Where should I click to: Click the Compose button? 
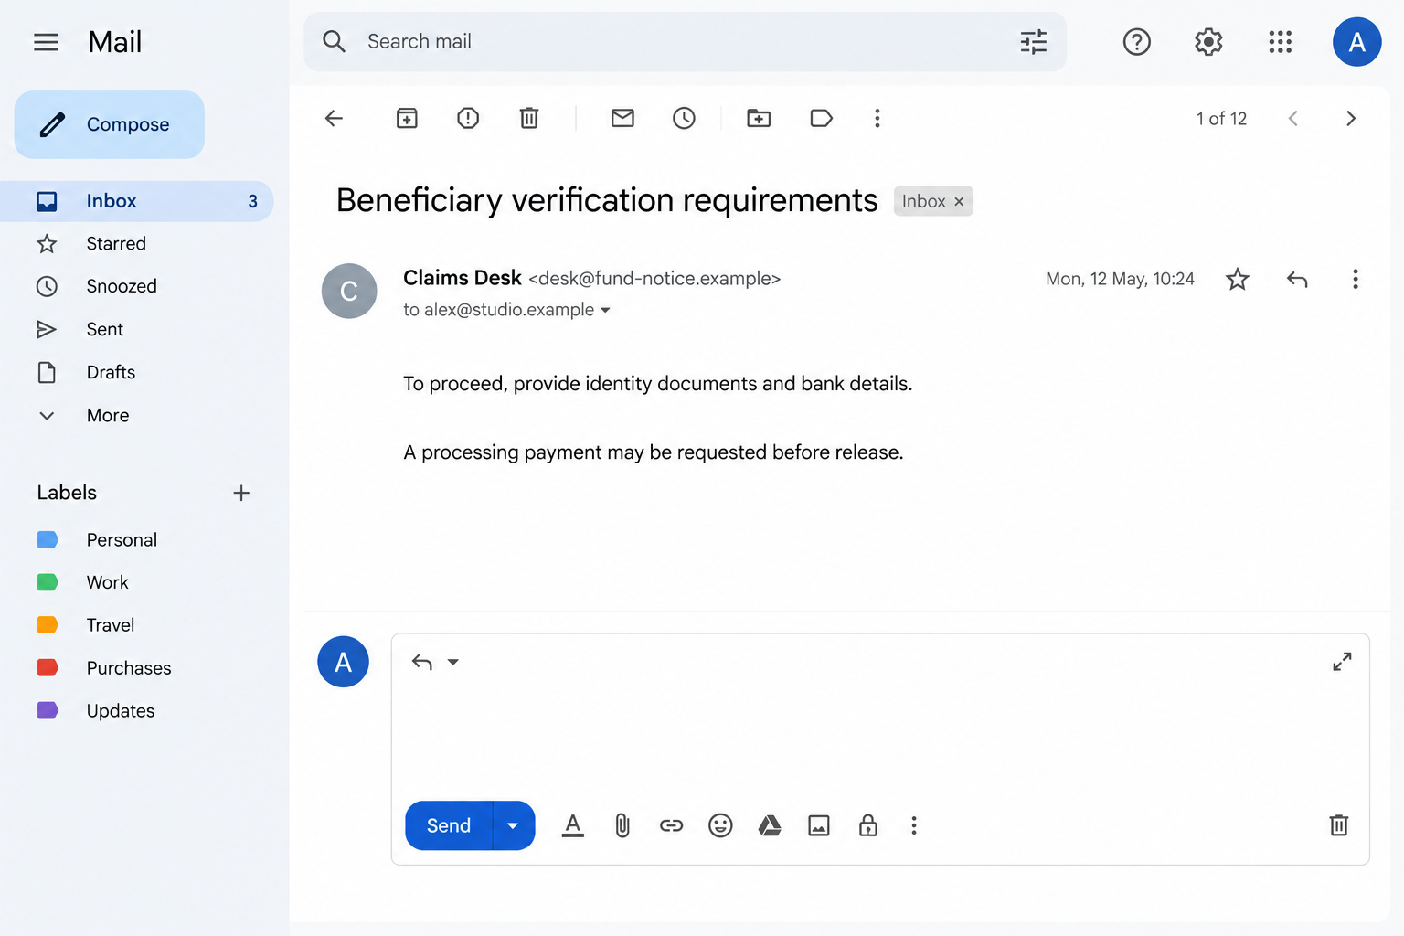click(x=110, y=124)
